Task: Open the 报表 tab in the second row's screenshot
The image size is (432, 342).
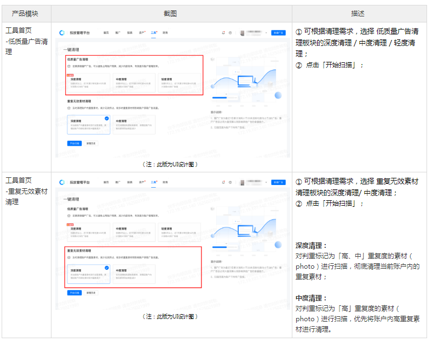Action: 130,182
